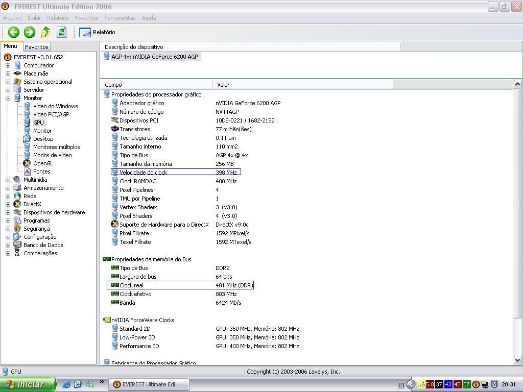Select Modos de Vídeo tree item
Screen dimensions: 523x392
click(x=53, y=155)
